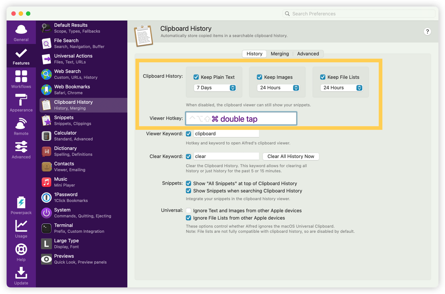Open the Update download section
445x294 pixels.
coord(21,276)
